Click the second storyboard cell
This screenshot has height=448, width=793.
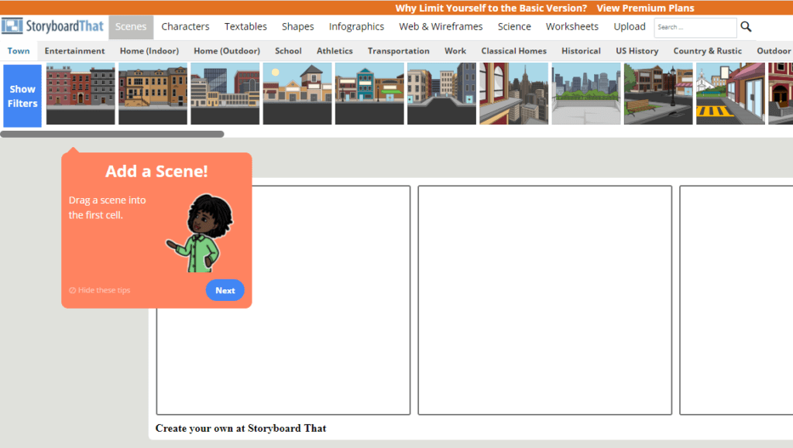click(x=544, y=300)
